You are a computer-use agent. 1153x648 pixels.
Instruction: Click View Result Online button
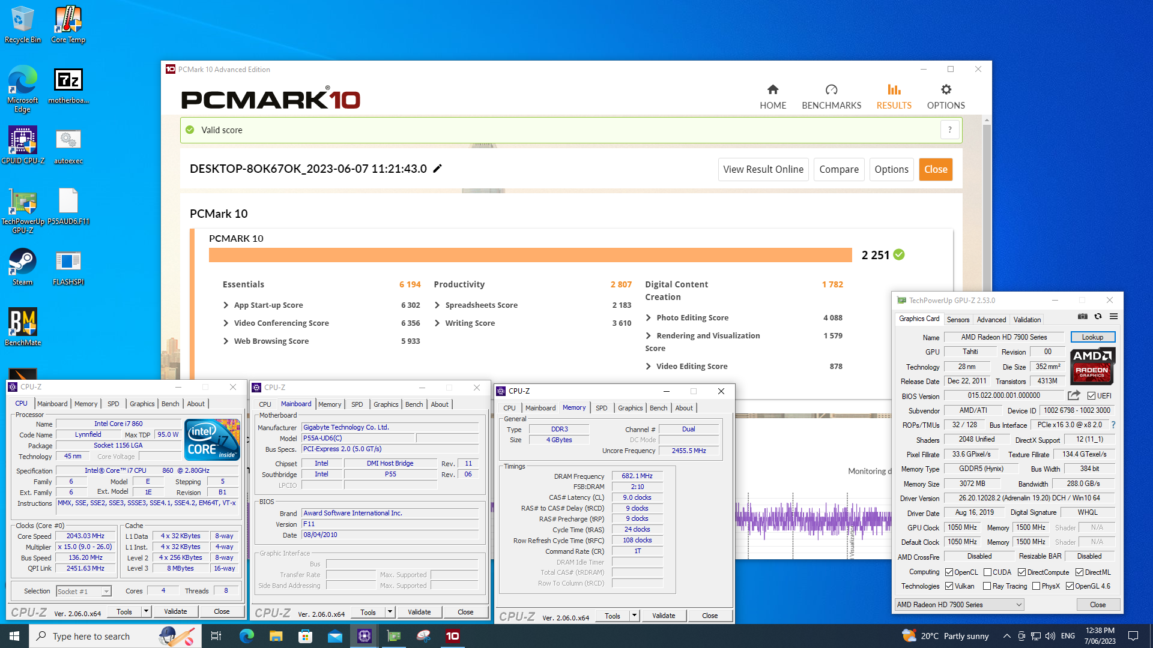[x=763, y=170]
